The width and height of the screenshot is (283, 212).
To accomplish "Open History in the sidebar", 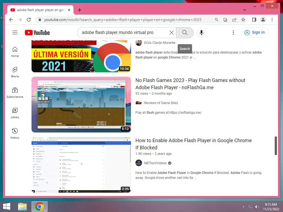I will (x=15, y=133).
